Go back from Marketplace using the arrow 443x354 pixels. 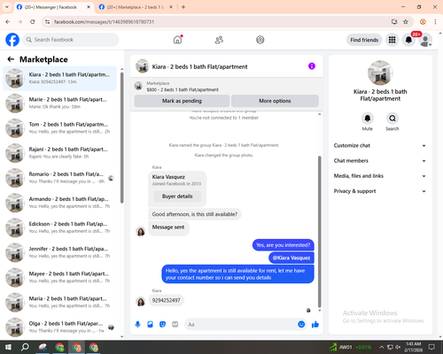click(11, 59)
